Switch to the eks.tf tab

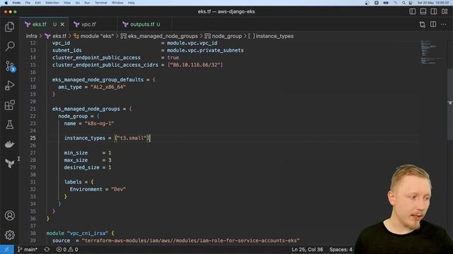(40, 25)
